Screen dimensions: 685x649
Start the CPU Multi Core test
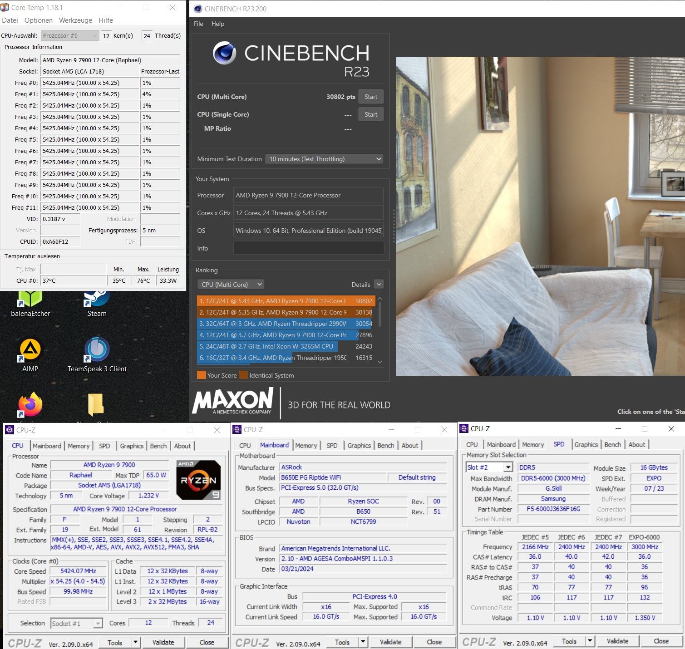[x=371, y=97]
